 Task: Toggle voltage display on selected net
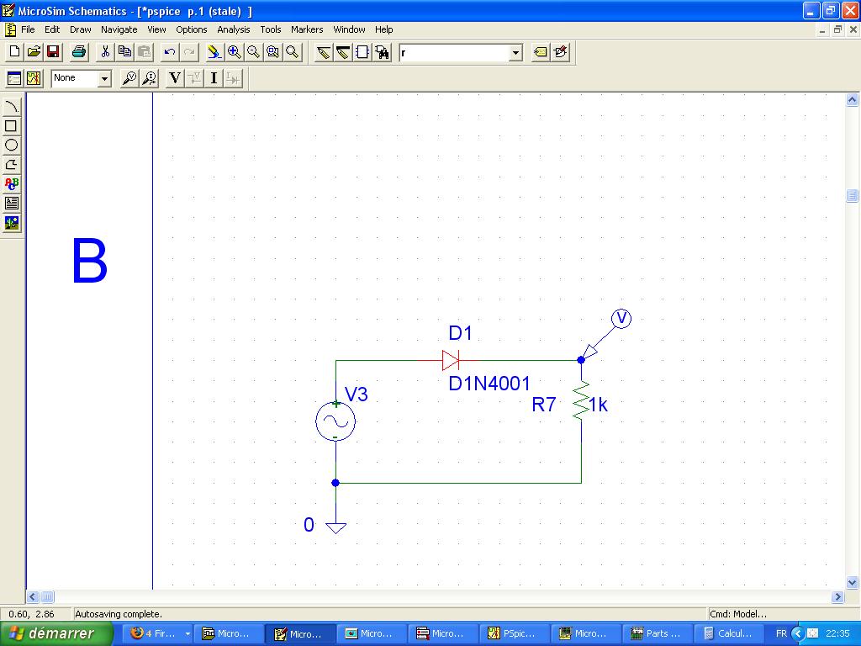click(x=194, y=78)
